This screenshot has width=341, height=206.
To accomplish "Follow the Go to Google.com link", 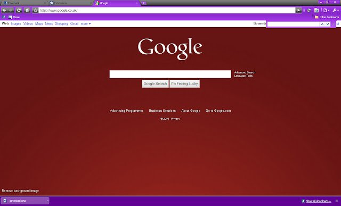I will tap(218, 111).
